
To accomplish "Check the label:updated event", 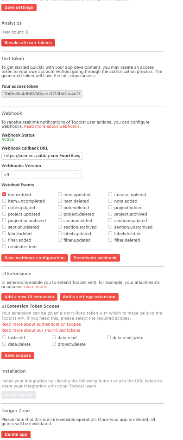I will click(60, 233).
